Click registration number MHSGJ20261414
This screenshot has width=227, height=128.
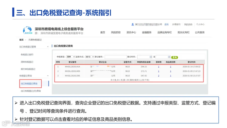pyautogui.click(x=72, y=67)
